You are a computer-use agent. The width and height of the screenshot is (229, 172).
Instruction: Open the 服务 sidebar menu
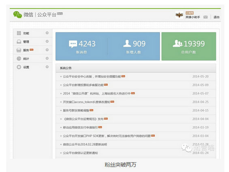click(32, 50)
